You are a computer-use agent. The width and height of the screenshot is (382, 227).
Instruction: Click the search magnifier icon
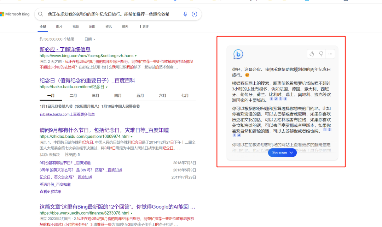41,14
